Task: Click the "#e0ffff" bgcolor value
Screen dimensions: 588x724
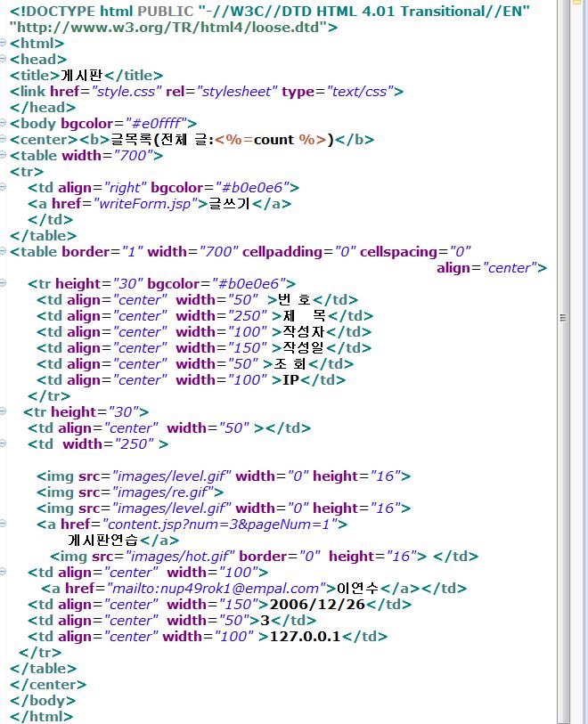Action: [156, 123]
